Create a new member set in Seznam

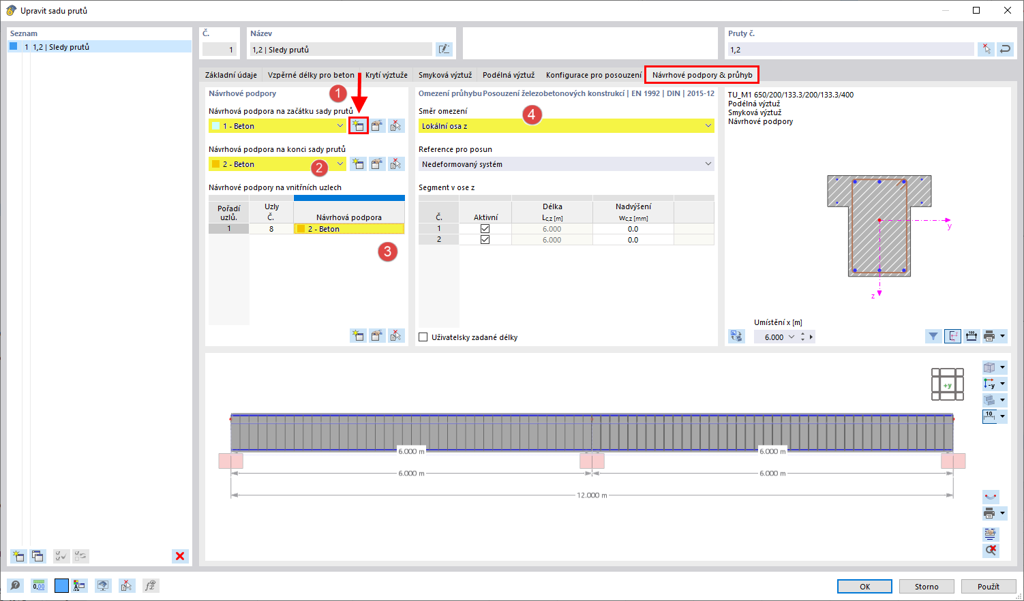tap(18, 556)
